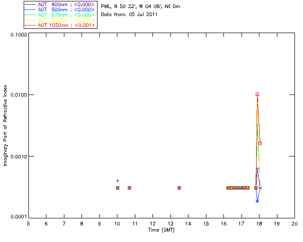Click the AOT 1020nm legend entry
Screen dimensions: 303x242
click(x=61, y=25)
